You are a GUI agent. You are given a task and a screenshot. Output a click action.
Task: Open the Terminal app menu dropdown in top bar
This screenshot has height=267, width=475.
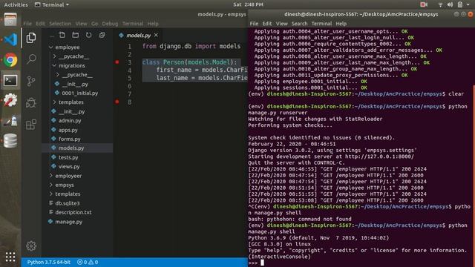click(x=52, y=4)
